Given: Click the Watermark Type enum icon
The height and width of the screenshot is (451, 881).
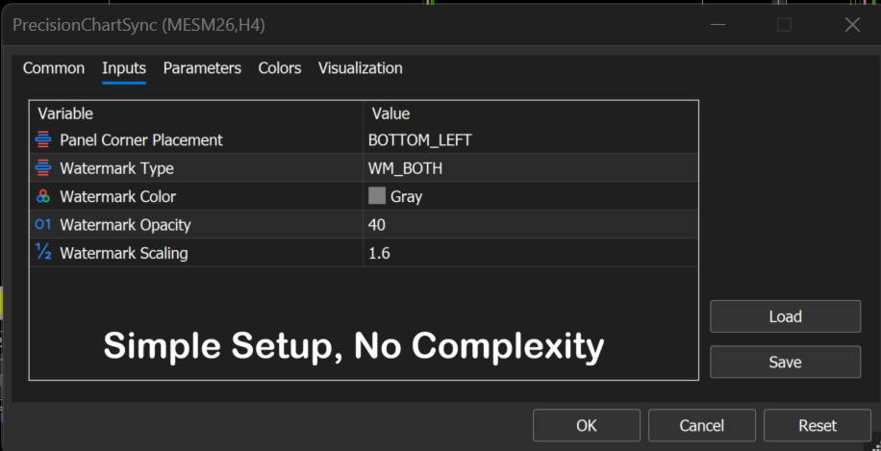Looking at the screenshot, I should point(43,168).
